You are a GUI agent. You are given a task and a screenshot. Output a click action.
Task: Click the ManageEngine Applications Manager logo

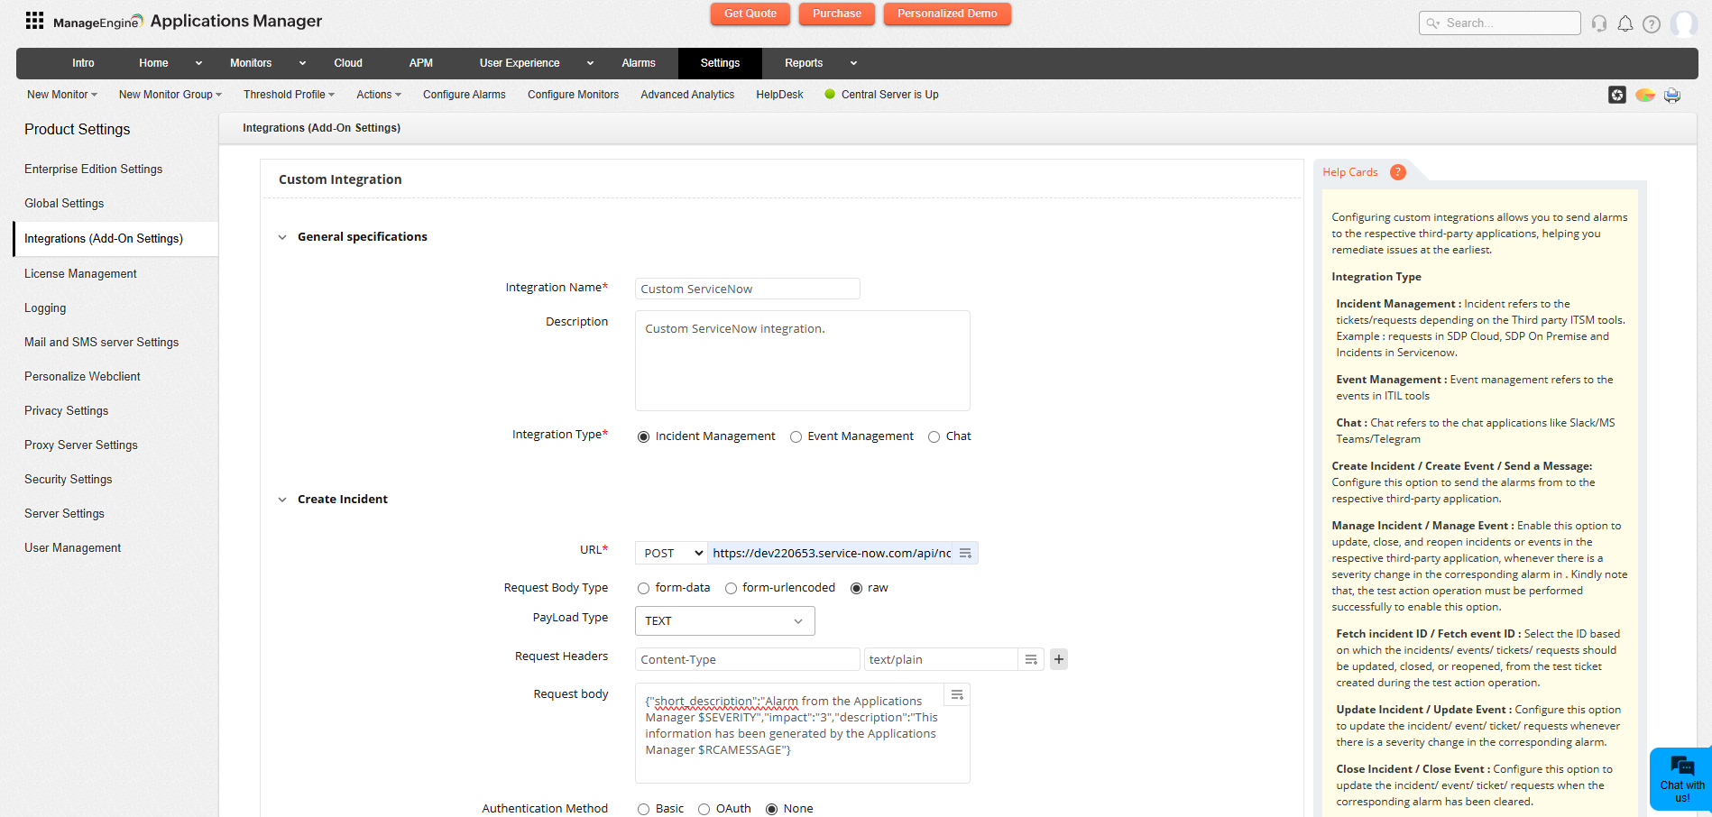point(188,21)
